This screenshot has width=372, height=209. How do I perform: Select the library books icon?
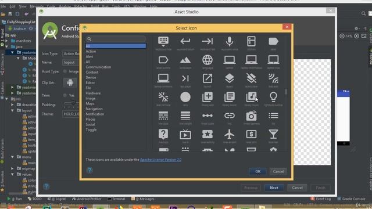(x=230, y=97)
